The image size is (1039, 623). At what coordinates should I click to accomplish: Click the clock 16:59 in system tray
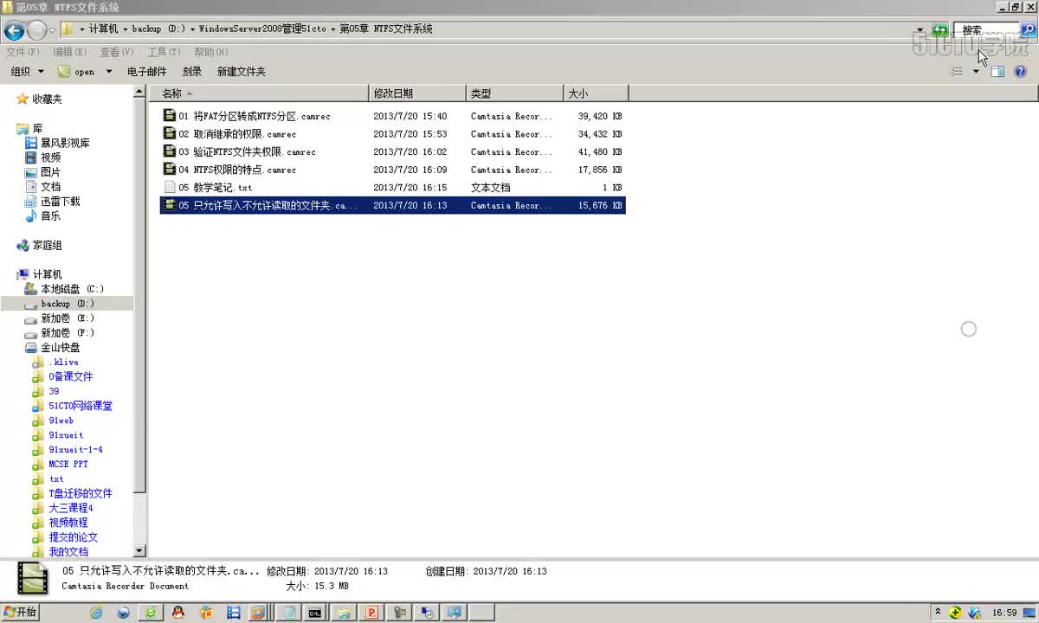(1004, 613)
